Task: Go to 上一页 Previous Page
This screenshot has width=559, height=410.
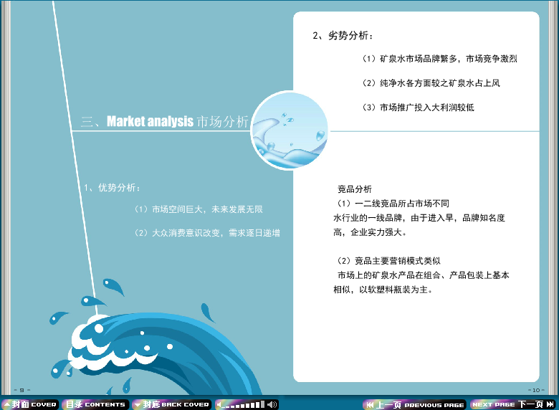Action: [x=415, y=404]
